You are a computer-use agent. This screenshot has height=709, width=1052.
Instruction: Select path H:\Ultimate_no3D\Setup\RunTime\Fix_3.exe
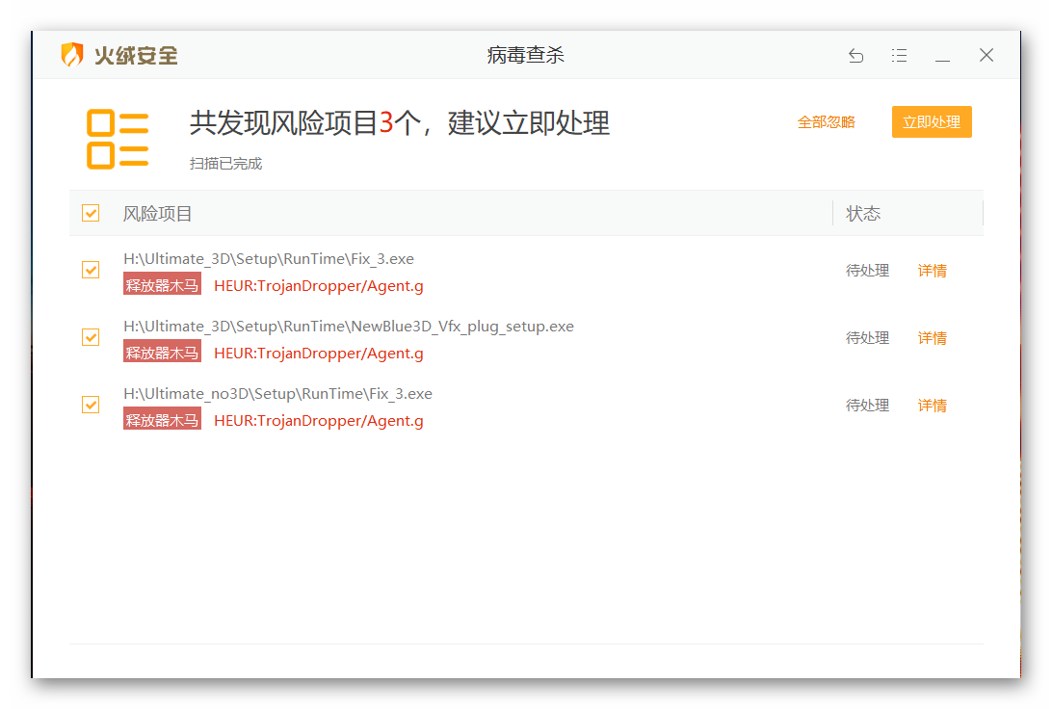click(277, 394)
